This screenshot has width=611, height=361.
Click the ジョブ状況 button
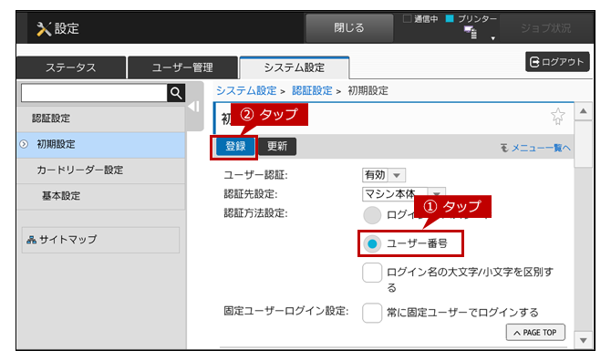click(x=545, y=28)
